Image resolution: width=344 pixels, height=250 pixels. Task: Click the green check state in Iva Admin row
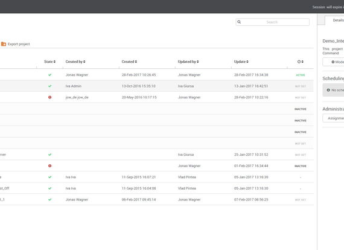[x=50, y=86]
